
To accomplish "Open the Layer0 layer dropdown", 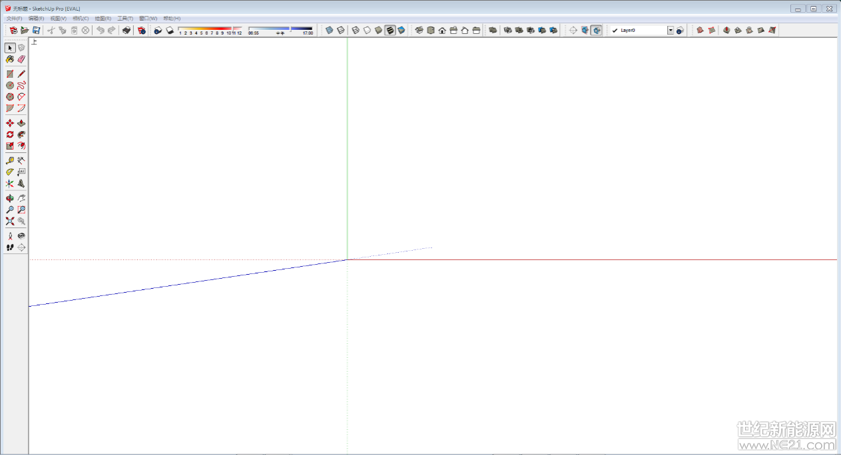I will [671, 30].
